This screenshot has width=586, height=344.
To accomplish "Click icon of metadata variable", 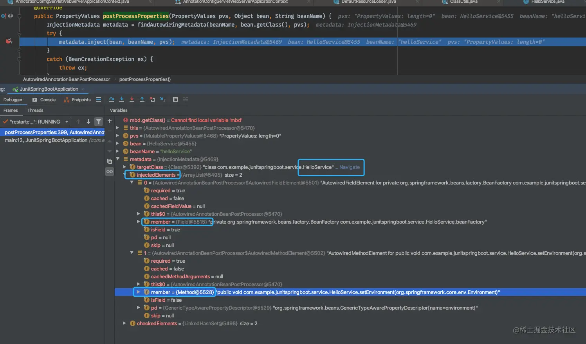I will pyautogui.click(x=126, y=159).
